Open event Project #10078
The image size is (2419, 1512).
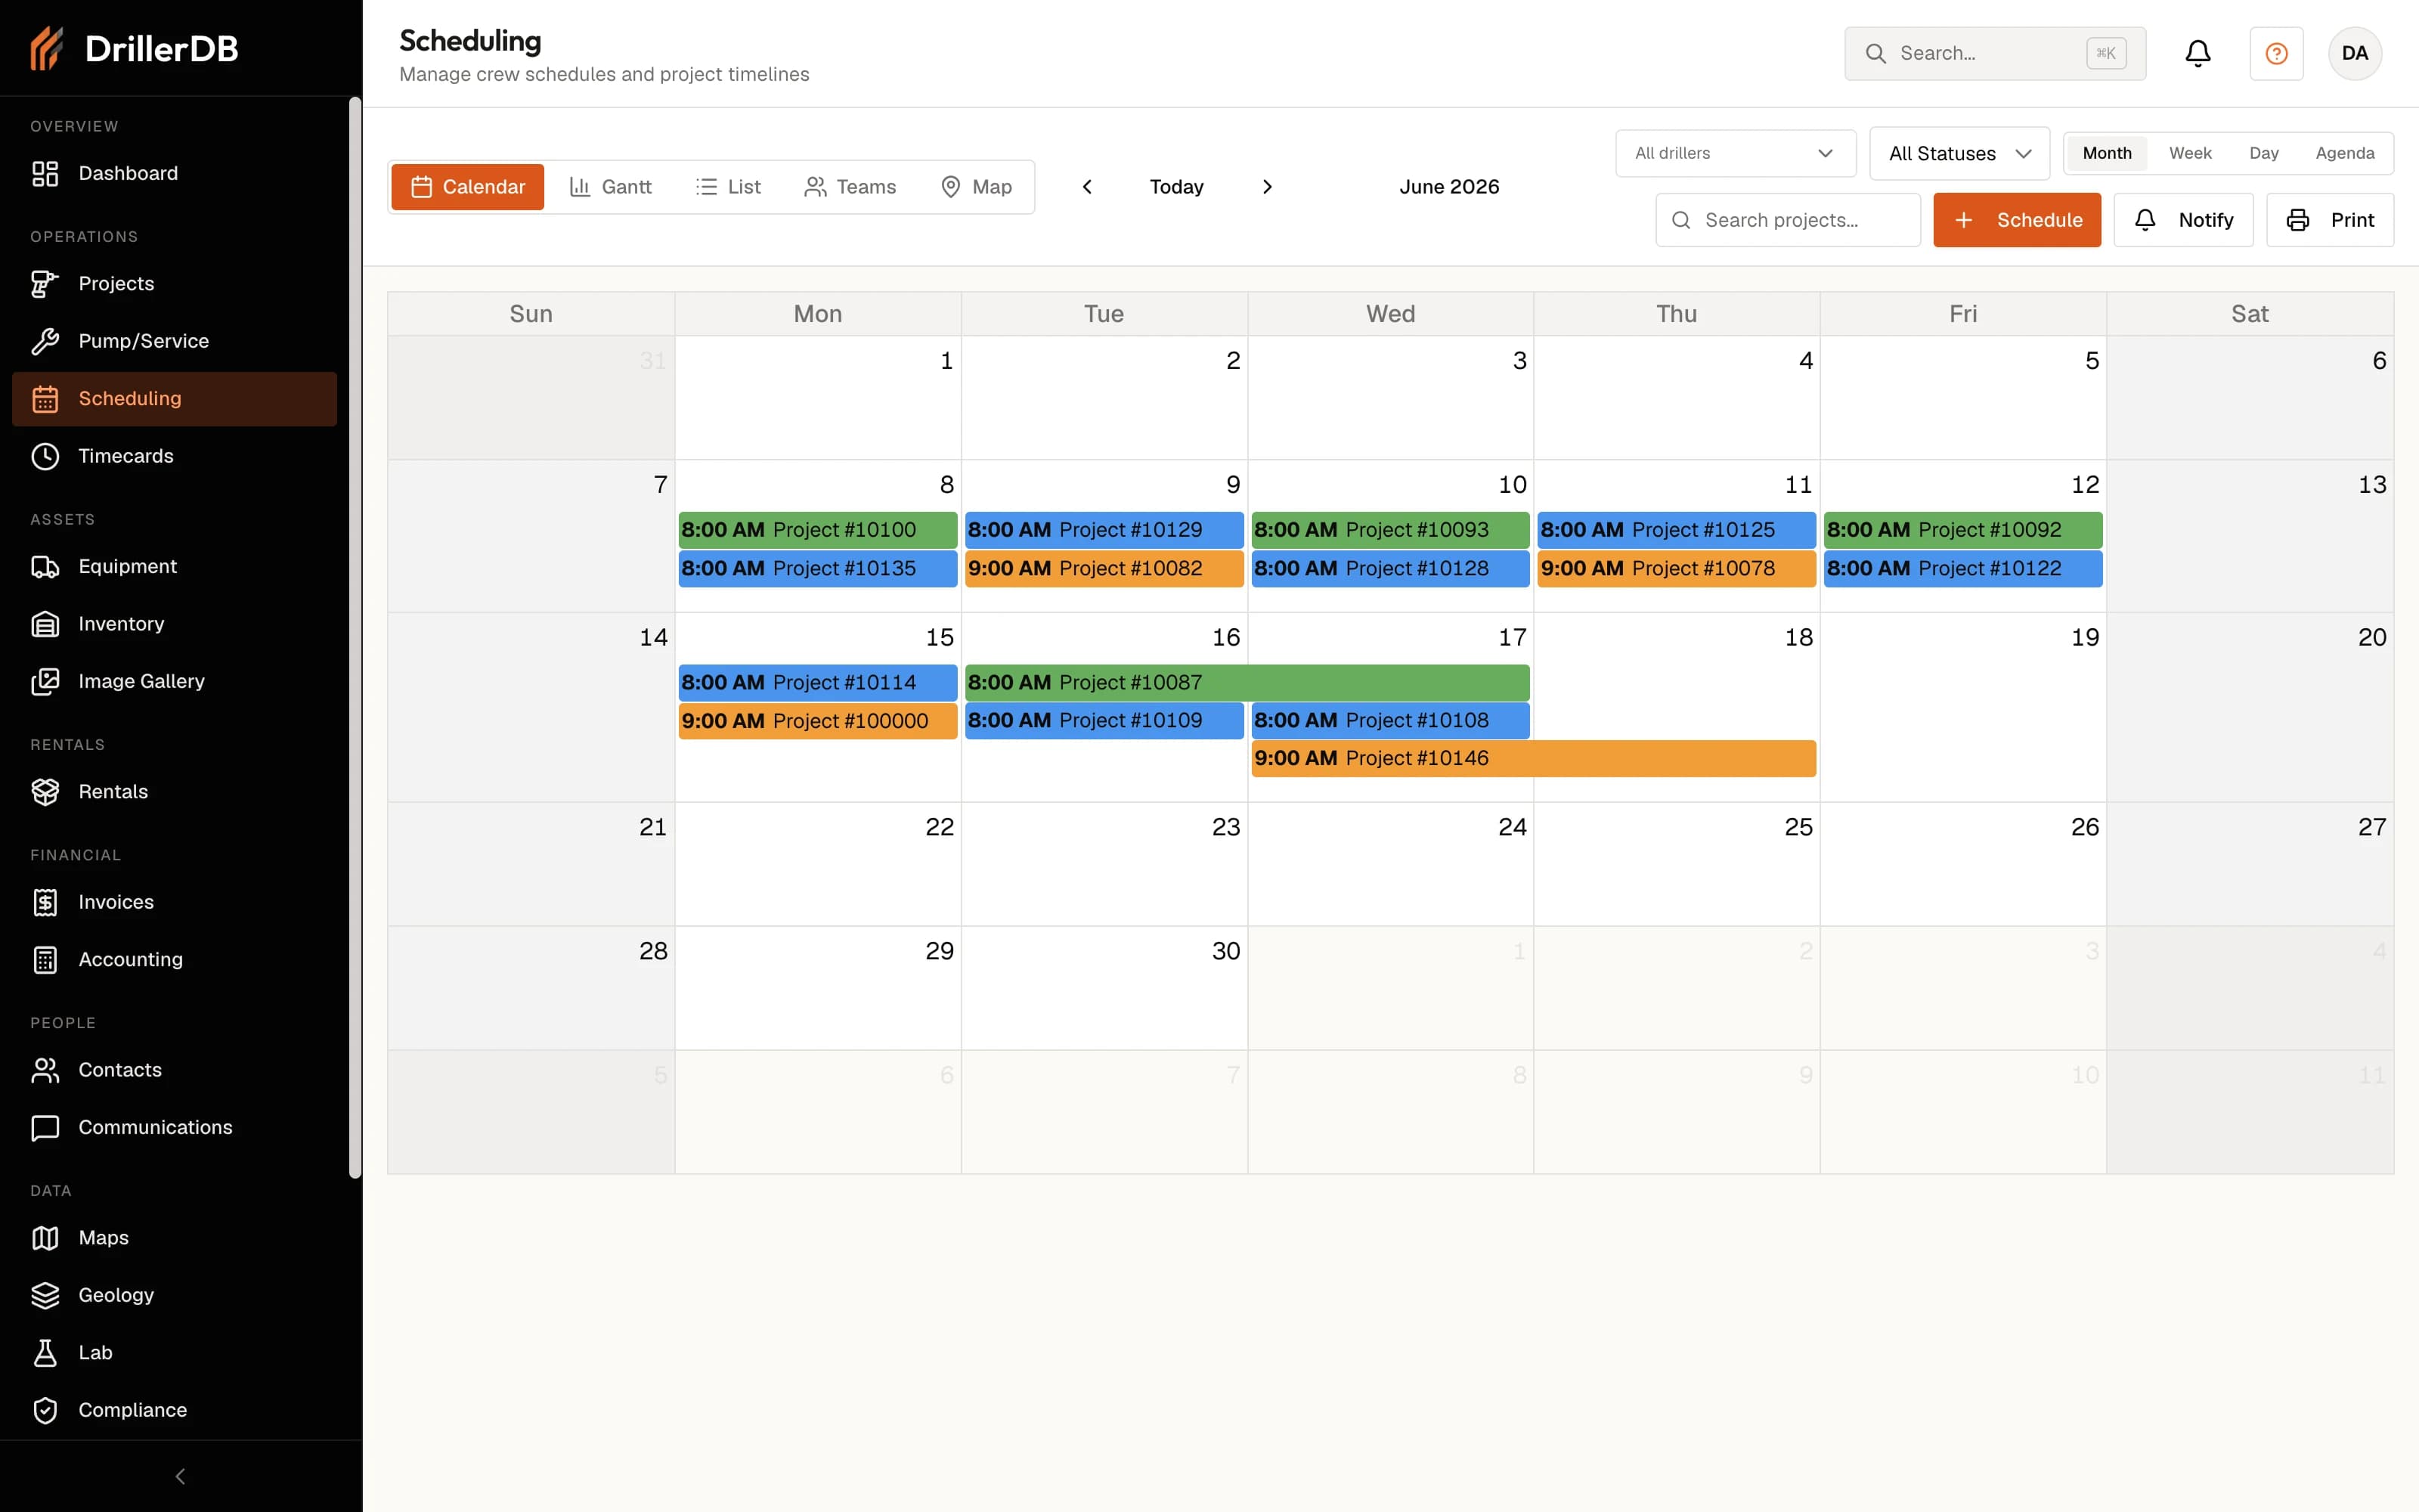[x=1677, y=568]
